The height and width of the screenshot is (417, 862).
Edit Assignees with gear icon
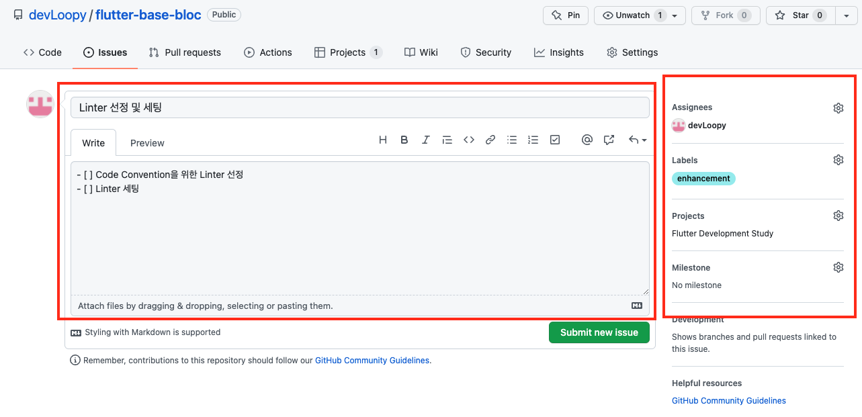point(838,108)
